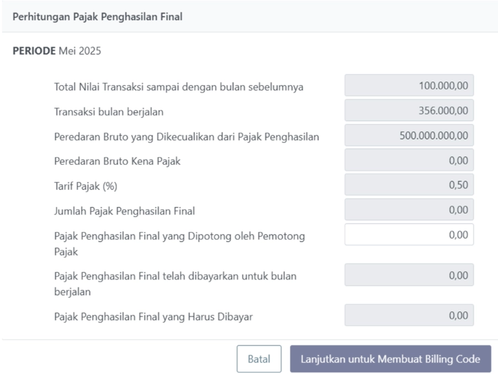This screenshot has width=498, height=374.
Task: Click the Jumlah Pajak Penghasilan Final field
Action: (409, 210)
